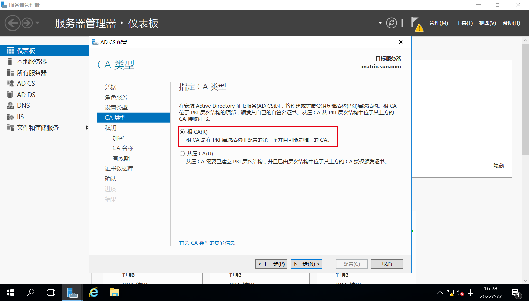Click the local server icon

pos(10,62)
